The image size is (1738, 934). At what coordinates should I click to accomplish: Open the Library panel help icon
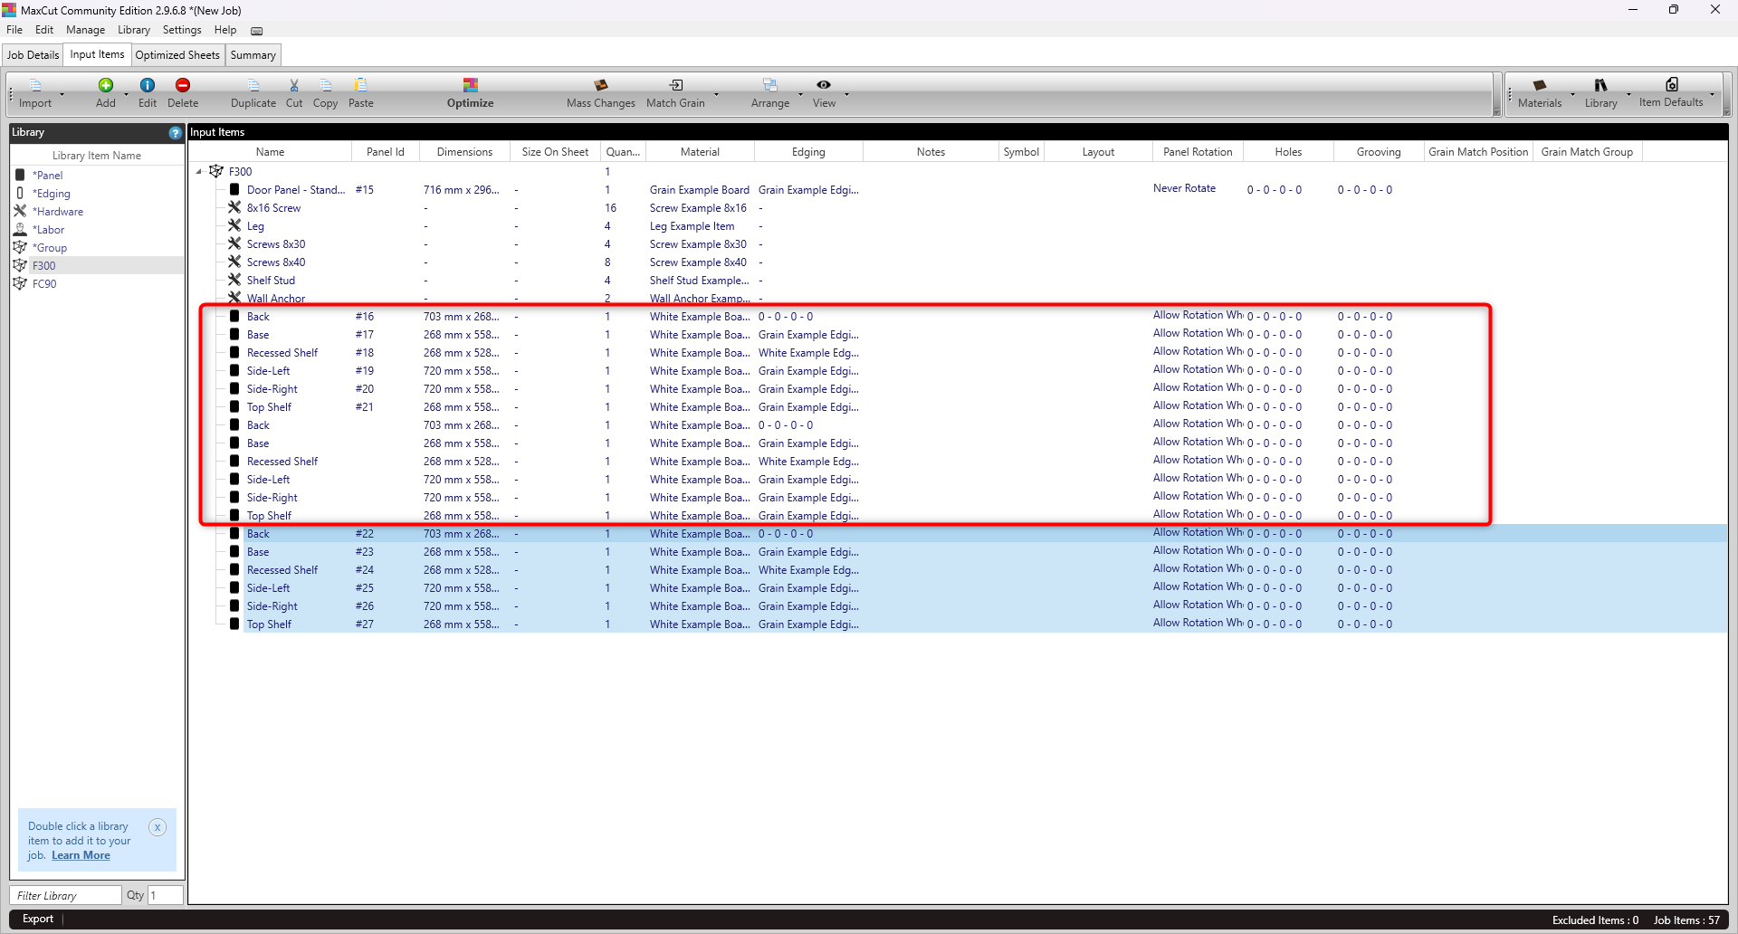coord(176,133)
